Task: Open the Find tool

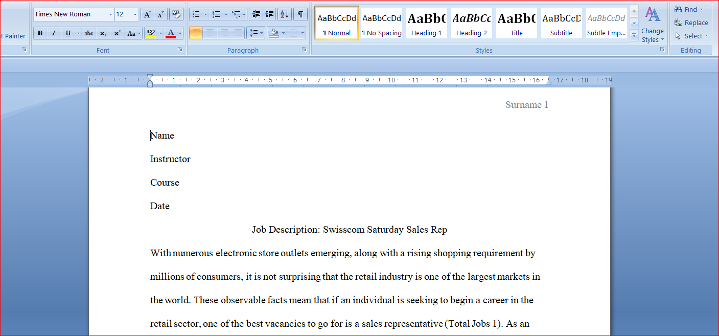Action: [688, 9]
